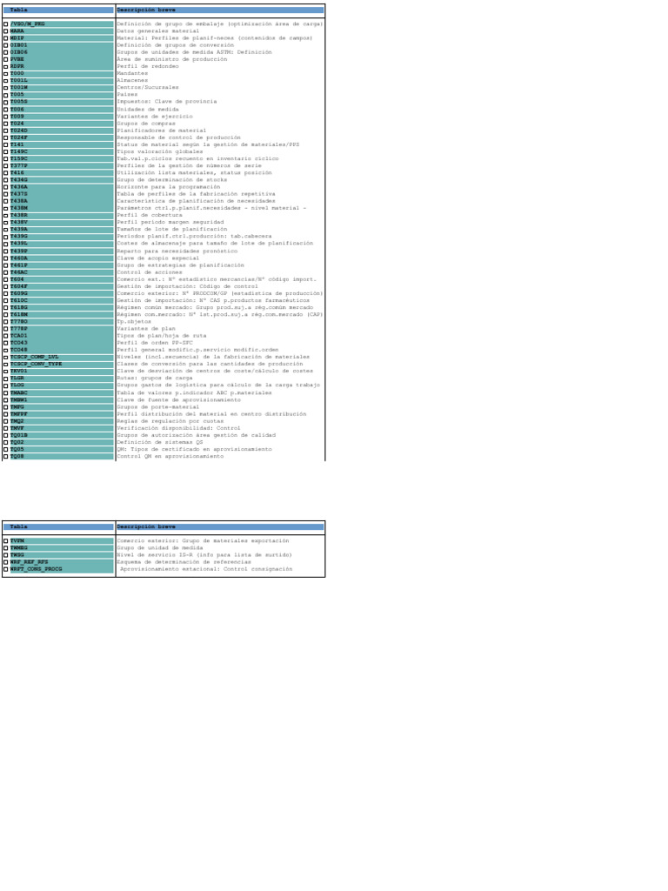Click the top Tabla column header
The height and width of the screenshot is (891, 668).
tap(58, 10)
